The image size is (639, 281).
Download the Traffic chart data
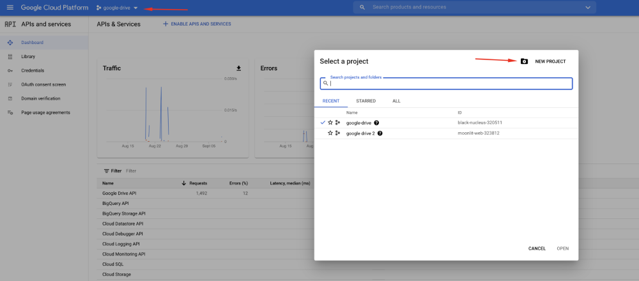pos(239,68)
